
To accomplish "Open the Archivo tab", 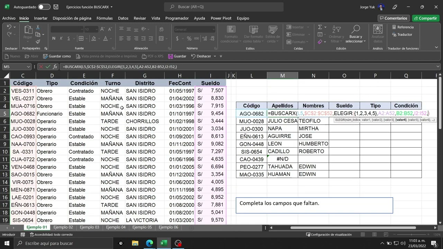I will 9,18.
